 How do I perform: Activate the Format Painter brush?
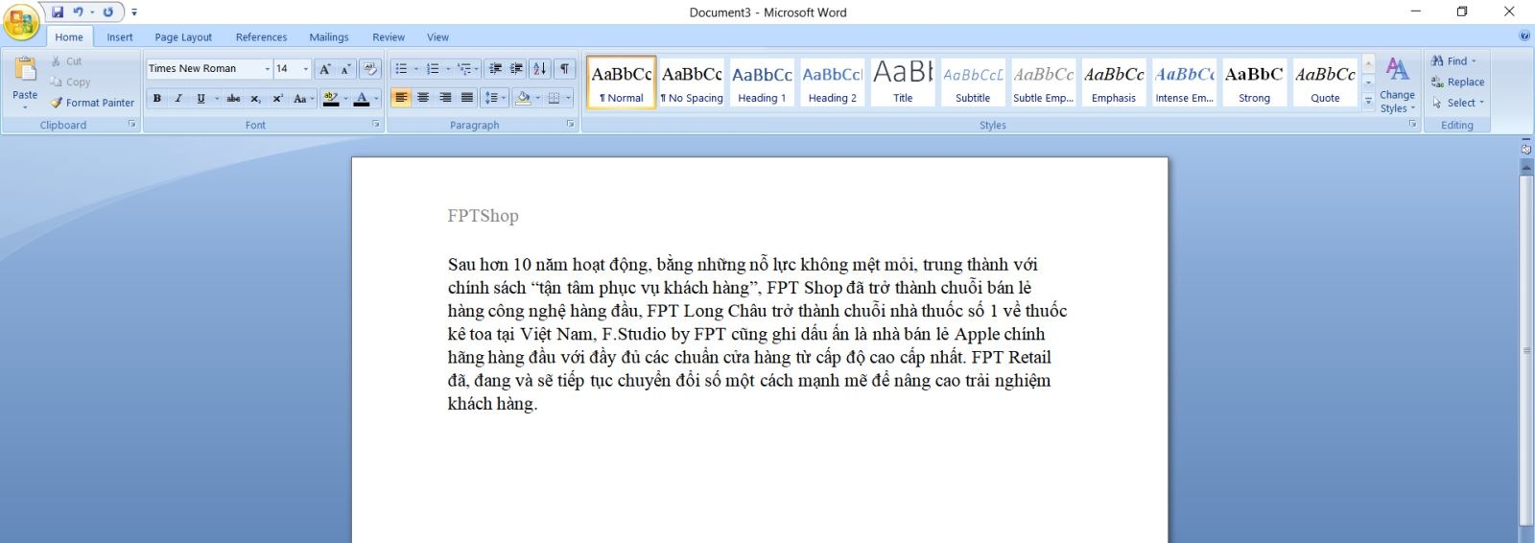[x=92, y=103]
